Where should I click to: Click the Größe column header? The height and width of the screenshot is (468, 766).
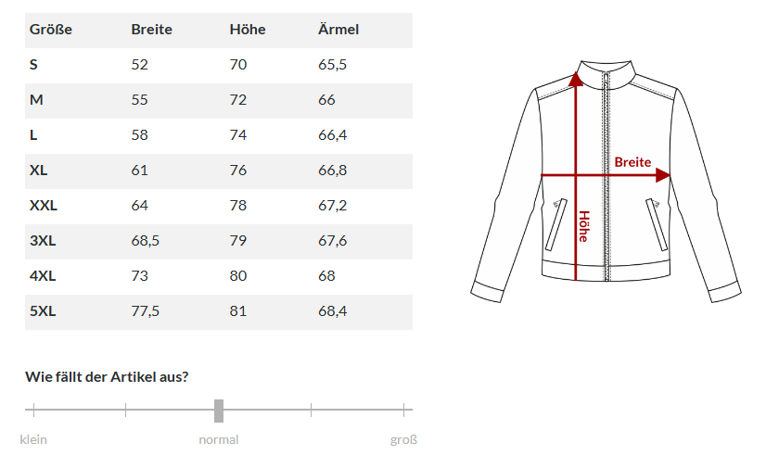[x=51, y=30]
